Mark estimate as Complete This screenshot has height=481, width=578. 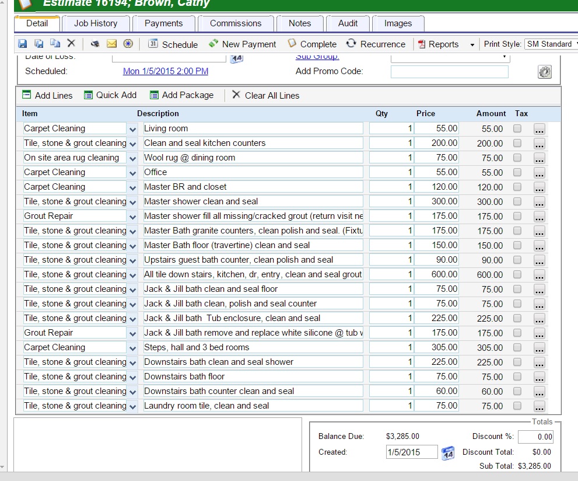tap(312, 44)
